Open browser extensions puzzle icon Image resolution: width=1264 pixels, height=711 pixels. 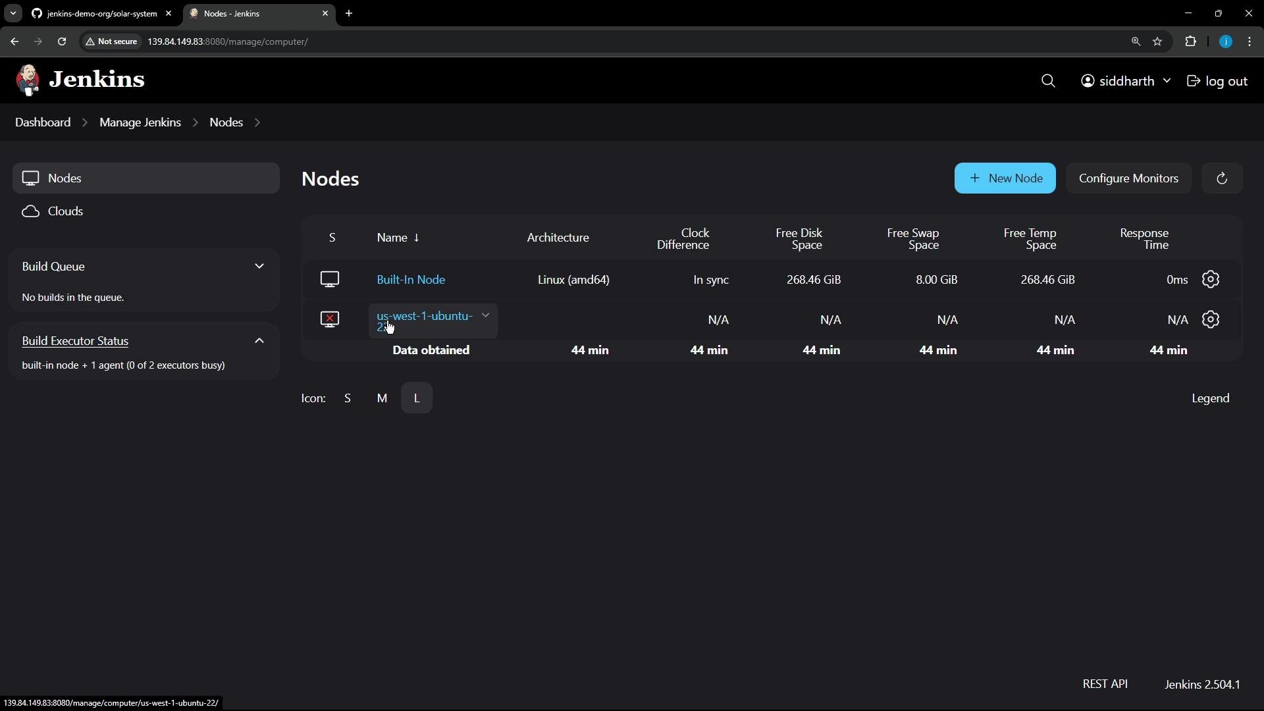[1190, 41]
